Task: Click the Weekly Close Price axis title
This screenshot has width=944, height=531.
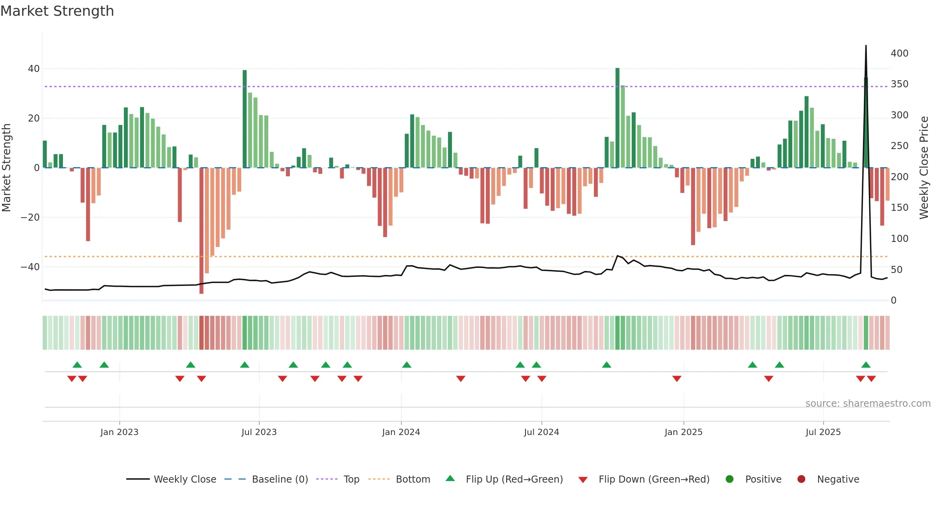Action: pyautogui.click(x=924, y=168)
